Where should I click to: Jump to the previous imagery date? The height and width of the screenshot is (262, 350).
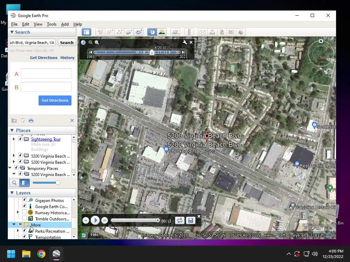click(x=91, y=52)
